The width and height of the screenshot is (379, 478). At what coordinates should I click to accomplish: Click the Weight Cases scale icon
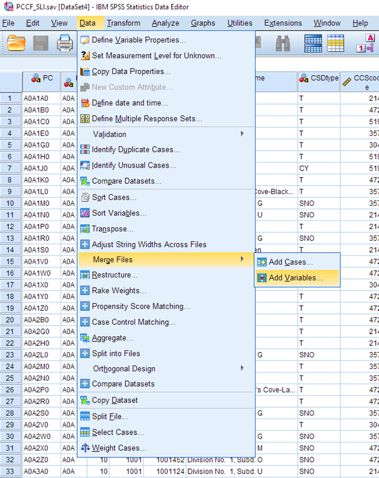coord(85,448)
